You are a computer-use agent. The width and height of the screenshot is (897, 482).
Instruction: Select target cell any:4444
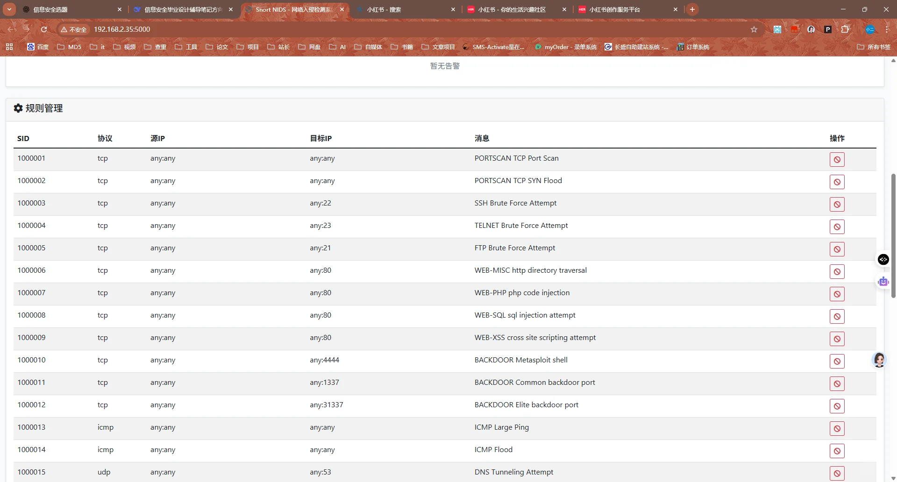click(x=324, y=360)
